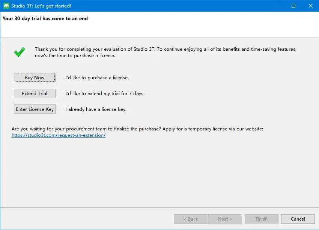This screenshot has height=230, width=319.
Task: Click the "Your 30-day trial has come to an end" heading
Action: click(45, 18)
